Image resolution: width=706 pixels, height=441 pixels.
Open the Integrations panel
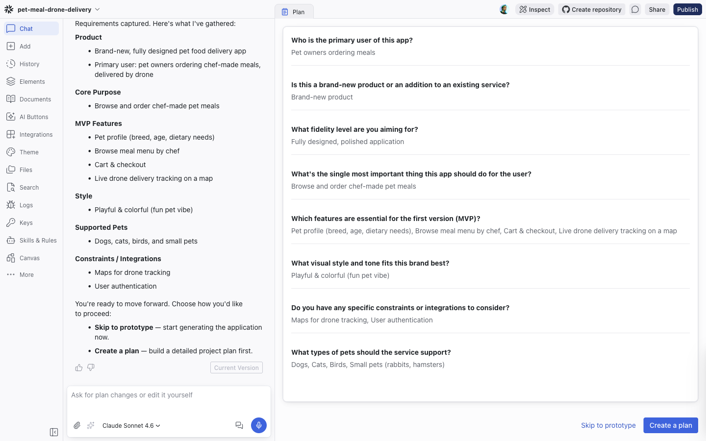[31, 134]
